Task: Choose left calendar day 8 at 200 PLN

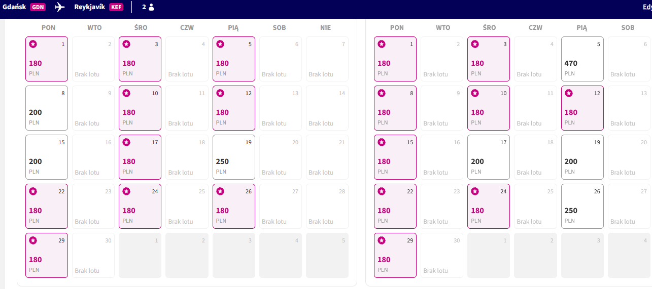Action: pyautogui.click(x=47, y=108)
